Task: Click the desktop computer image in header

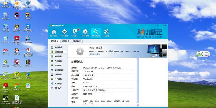Action: click(157, 51)
